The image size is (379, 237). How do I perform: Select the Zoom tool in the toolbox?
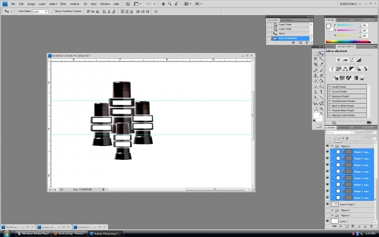[322, 109]
